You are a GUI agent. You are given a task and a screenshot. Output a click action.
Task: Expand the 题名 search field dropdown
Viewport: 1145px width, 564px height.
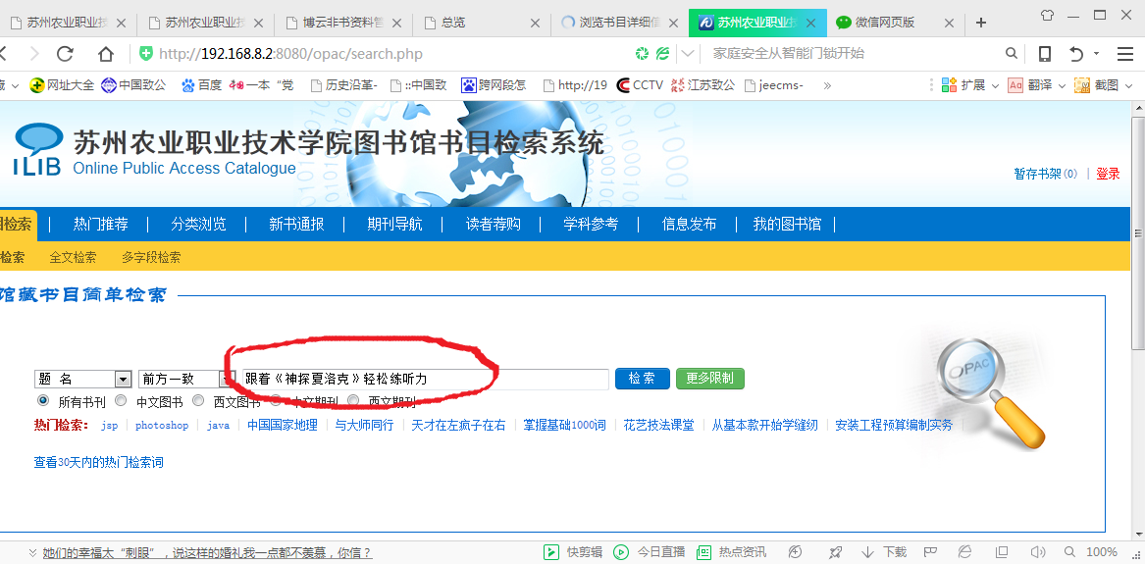123,379
